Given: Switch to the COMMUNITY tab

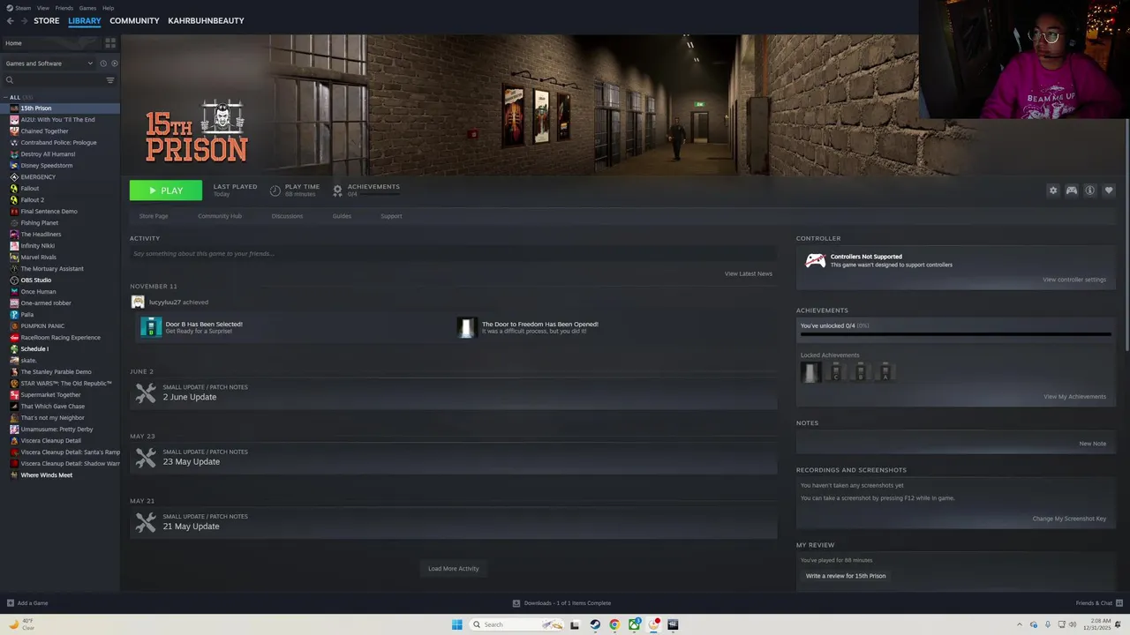Looking at the screenshot, I should [134, 20].
